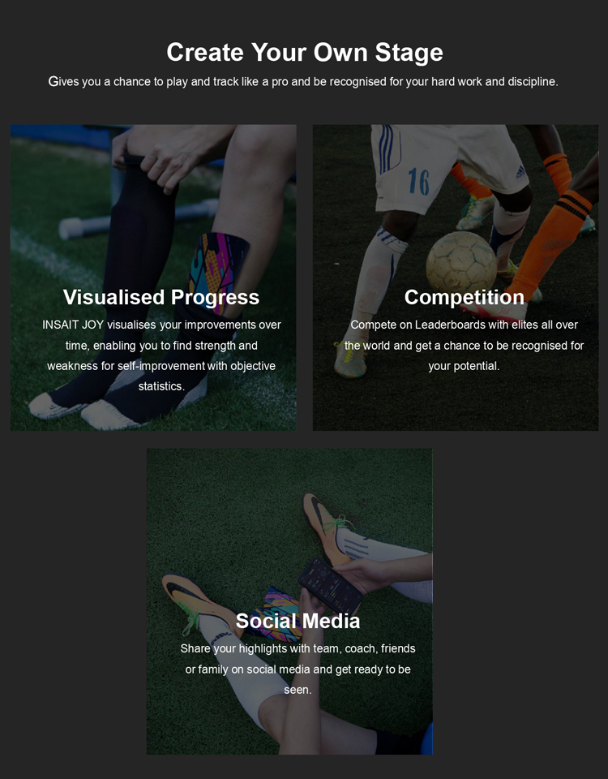Click the INSAIT JOY visualises description text
608x779 pixels.
click(x=161, y=355)
